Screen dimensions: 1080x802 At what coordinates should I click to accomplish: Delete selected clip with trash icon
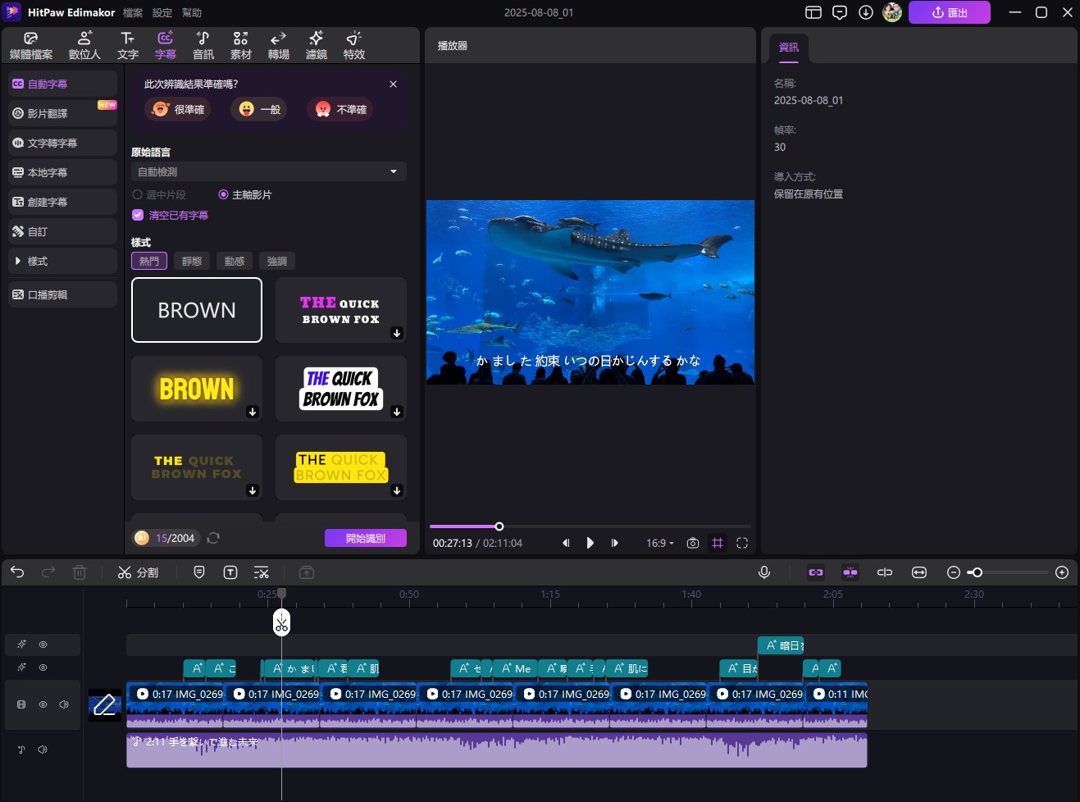point(80,572)
